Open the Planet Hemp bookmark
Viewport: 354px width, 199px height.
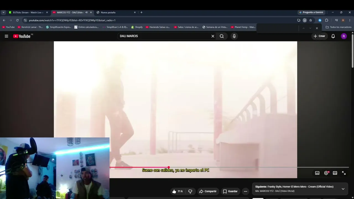coord(243,27)
